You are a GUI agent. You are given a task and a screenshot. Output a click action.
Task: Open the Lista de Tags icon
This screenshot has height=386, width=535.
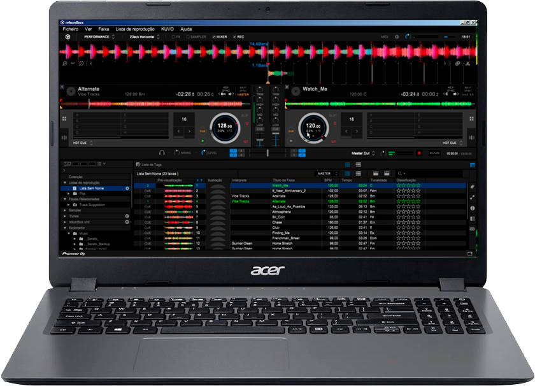tap(138, 164)
